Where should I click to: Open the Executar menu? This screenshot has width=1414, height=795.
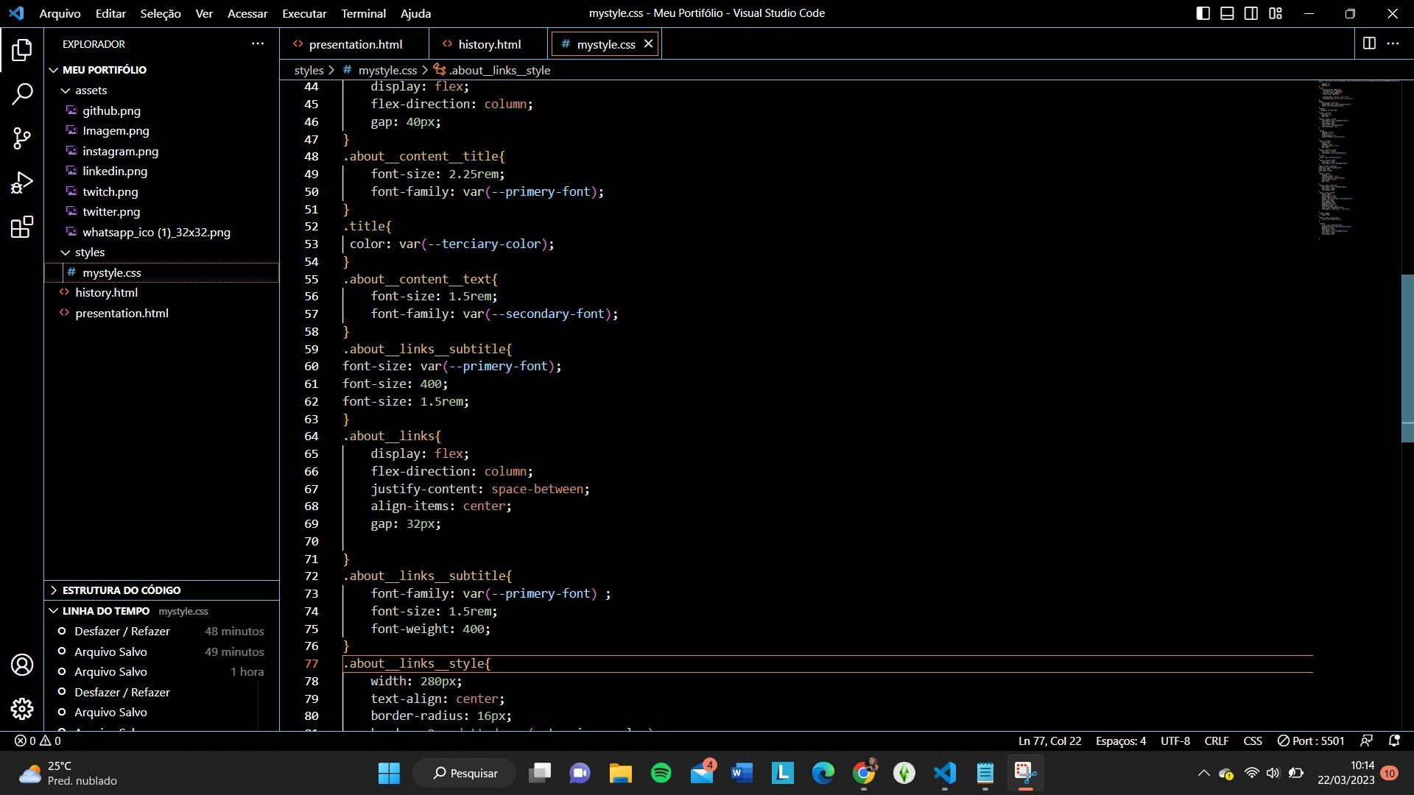point(304,13)
